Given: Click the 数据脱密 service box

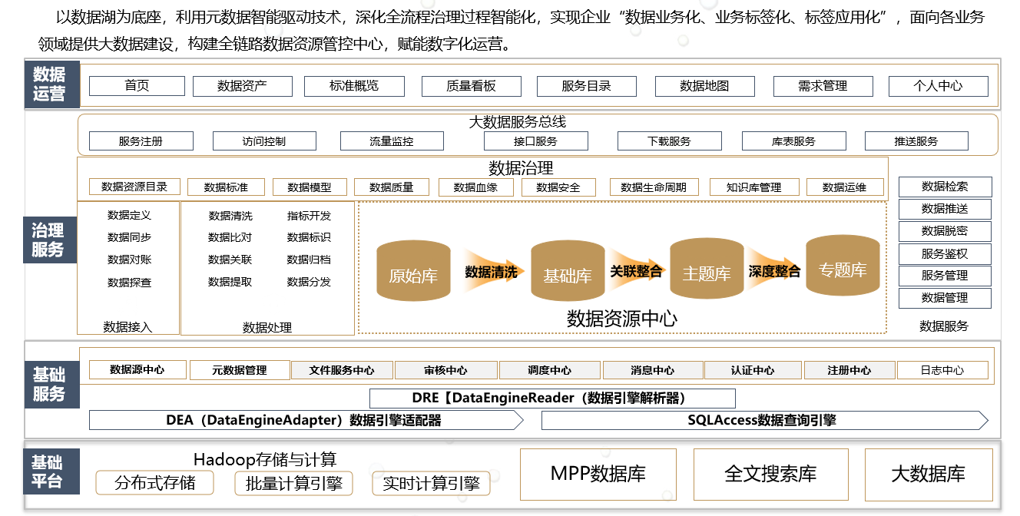Looking at the screenshot, I should [945, 231].
